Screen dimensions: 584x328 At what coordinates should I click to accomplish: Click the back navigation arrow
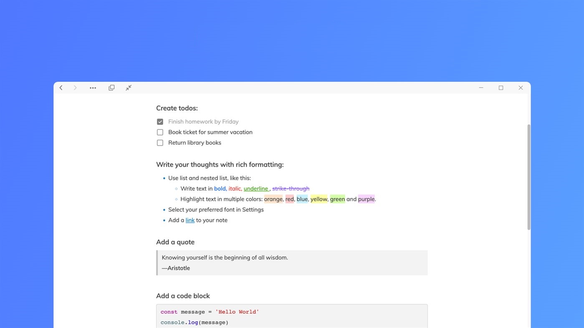(x=61, y=88)
